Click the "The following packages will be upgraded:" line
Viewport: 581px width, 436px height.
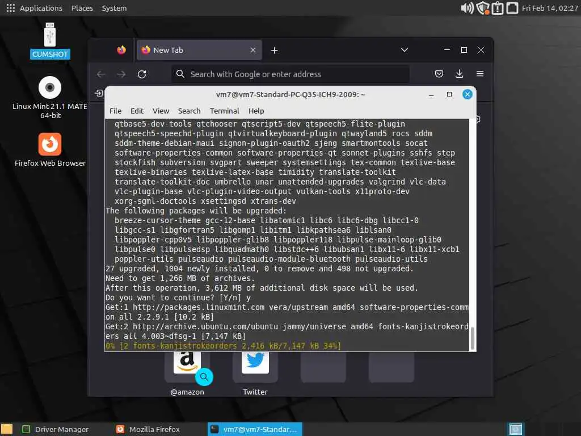point(196,211)
